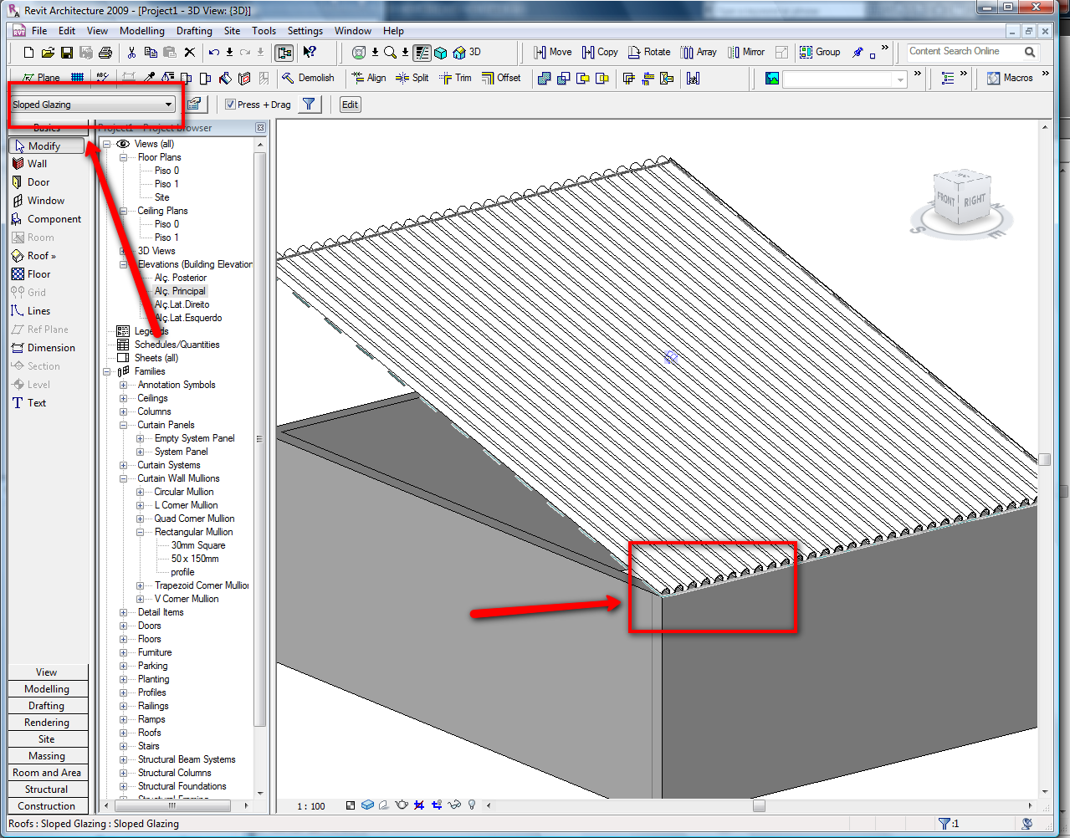Click the ViewCube FRONT face
This screenshot has height=838, width=1070.
click(945, 201)
